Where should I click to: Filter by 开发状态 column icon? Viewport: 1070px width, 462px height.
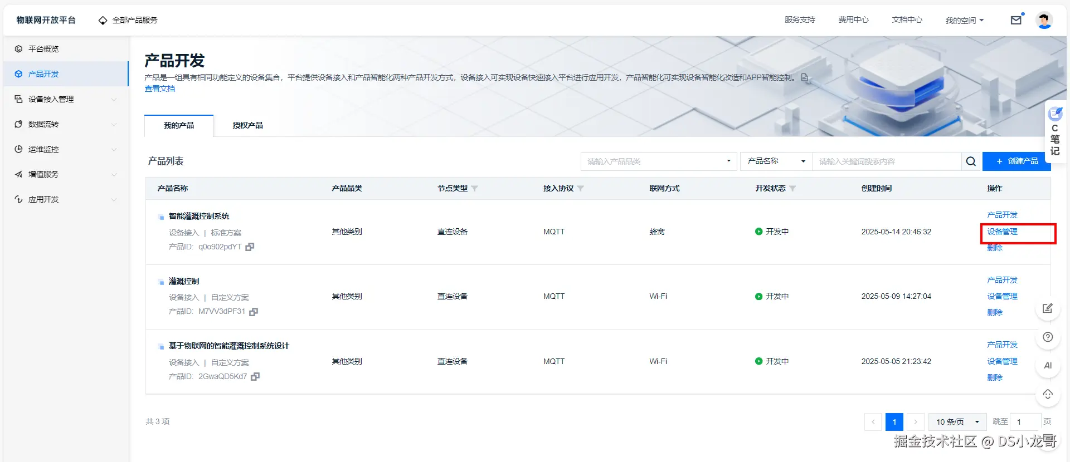[x=792, y=189]
